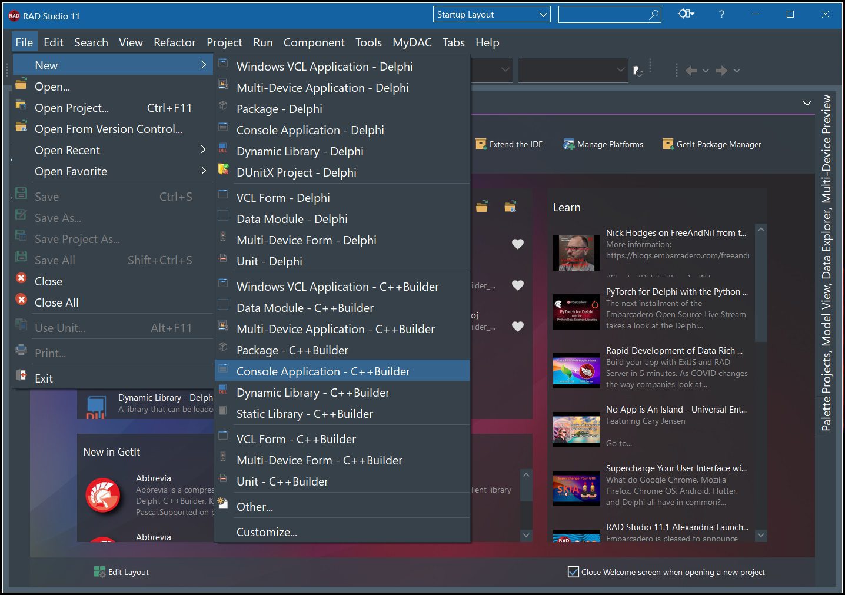Toggle Close Welcome screen when opening a new project
The image size is (845, 595).
coord(573,571)
